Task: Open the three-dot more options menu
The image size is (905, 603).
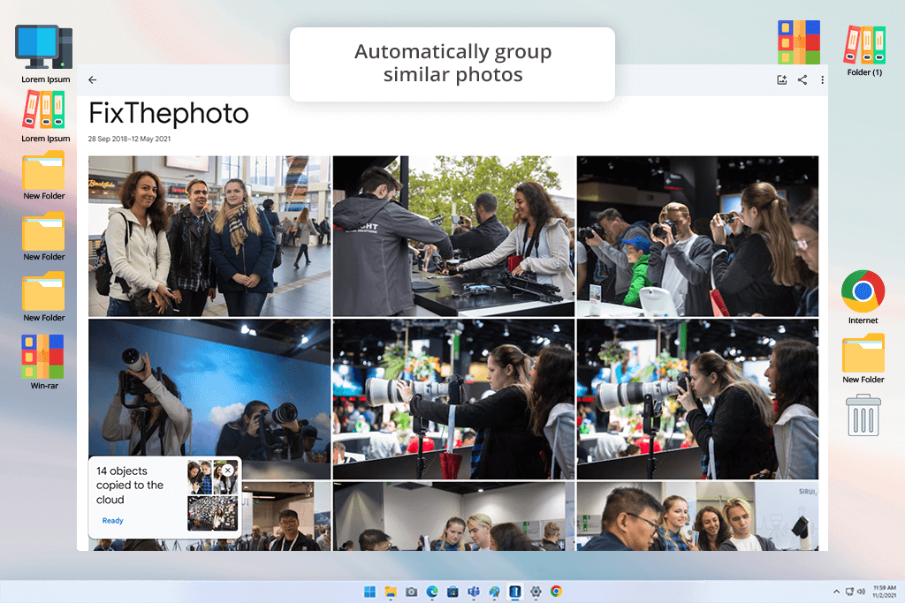Action: [823, 80]
